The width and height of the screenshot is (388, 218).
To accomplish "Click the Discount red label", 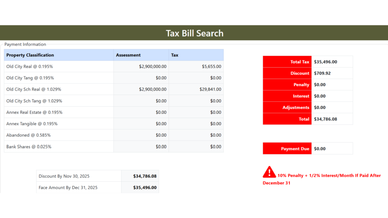I will tap(287, 73).
